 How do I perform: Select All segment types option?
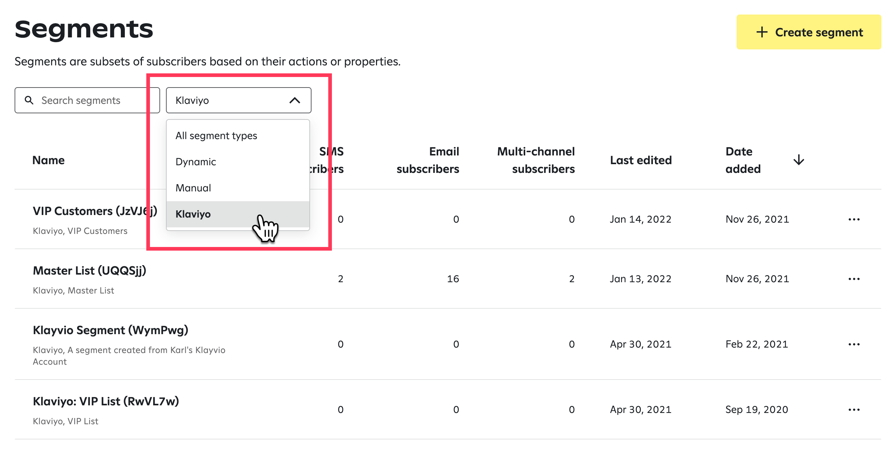click(x=238, y=136)
